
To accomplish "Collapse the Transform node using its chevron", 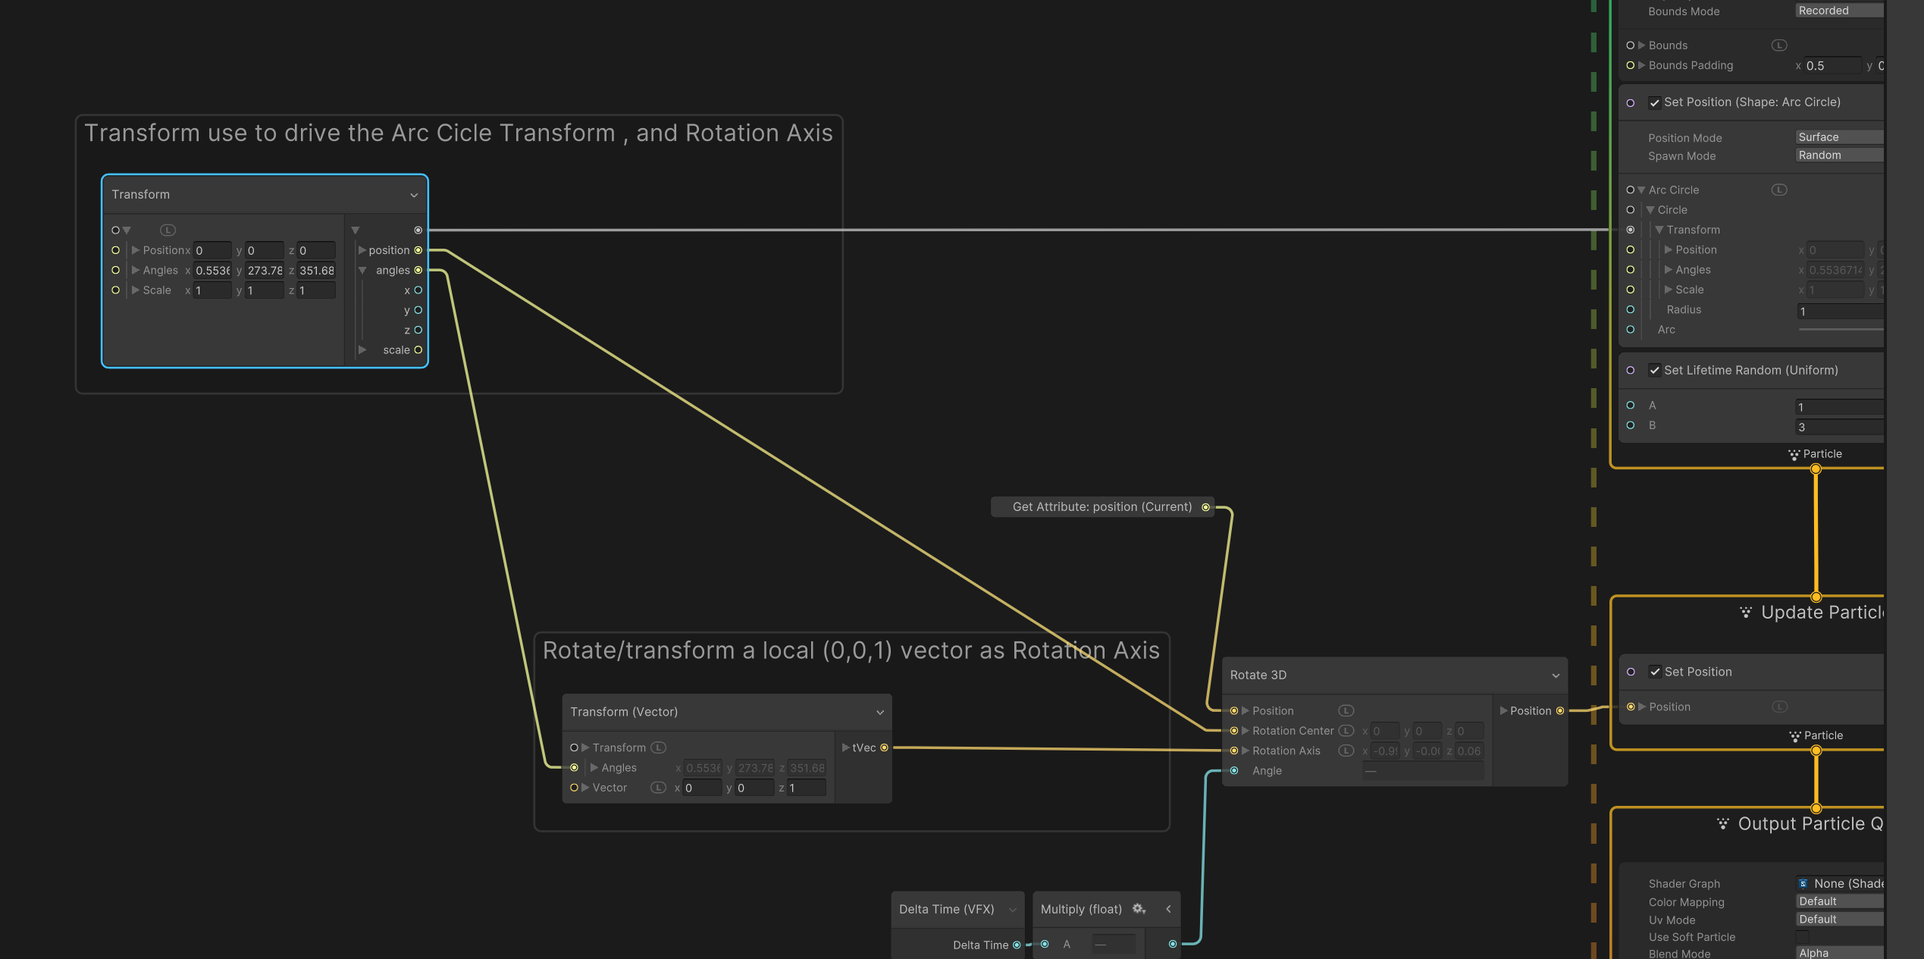I will pos(414,195).
